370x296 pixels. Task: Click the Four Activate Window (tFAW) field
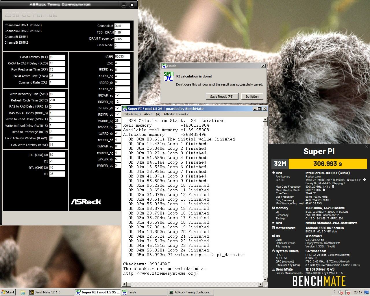tap(57, 138)
